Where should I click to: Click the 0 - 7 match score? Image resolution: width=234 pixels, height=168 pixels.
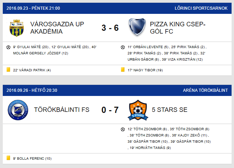coord(110,110)
